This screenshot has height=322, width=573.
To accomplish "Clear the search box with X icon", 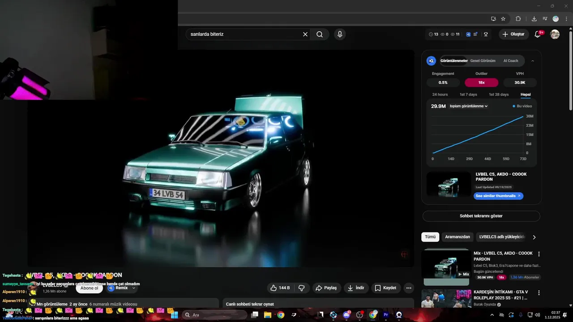I will tap(305, 34).
